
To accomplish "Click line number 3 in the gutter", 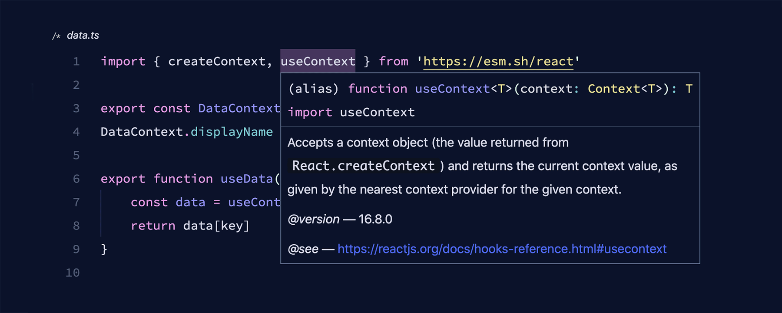I will (76, 108).
